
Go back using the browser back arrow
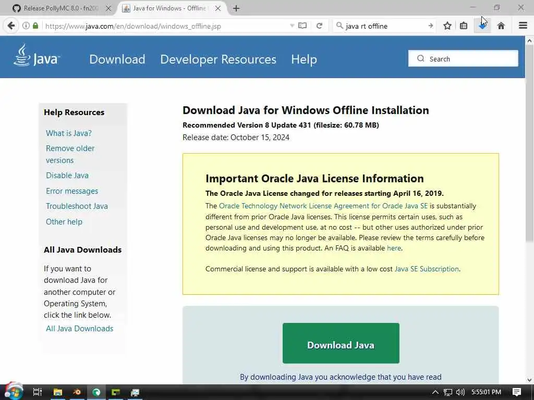point(11,26)
